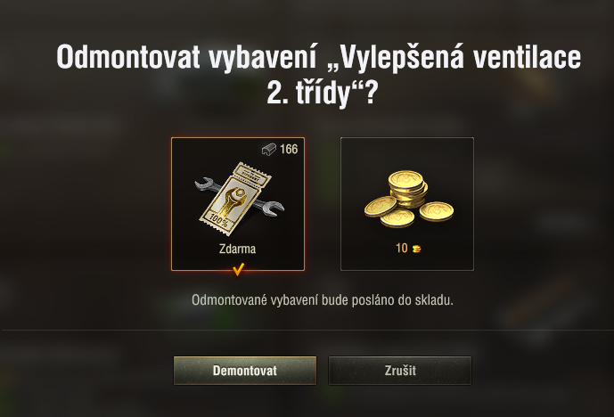This screenshot has width=614, height=417.
Task: Click the Odmontovat vybavení title text
Action: (186, 57)
